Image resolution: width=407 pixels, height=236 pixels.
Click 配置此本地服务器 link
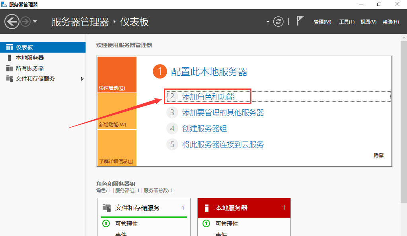tap(209, 72)
